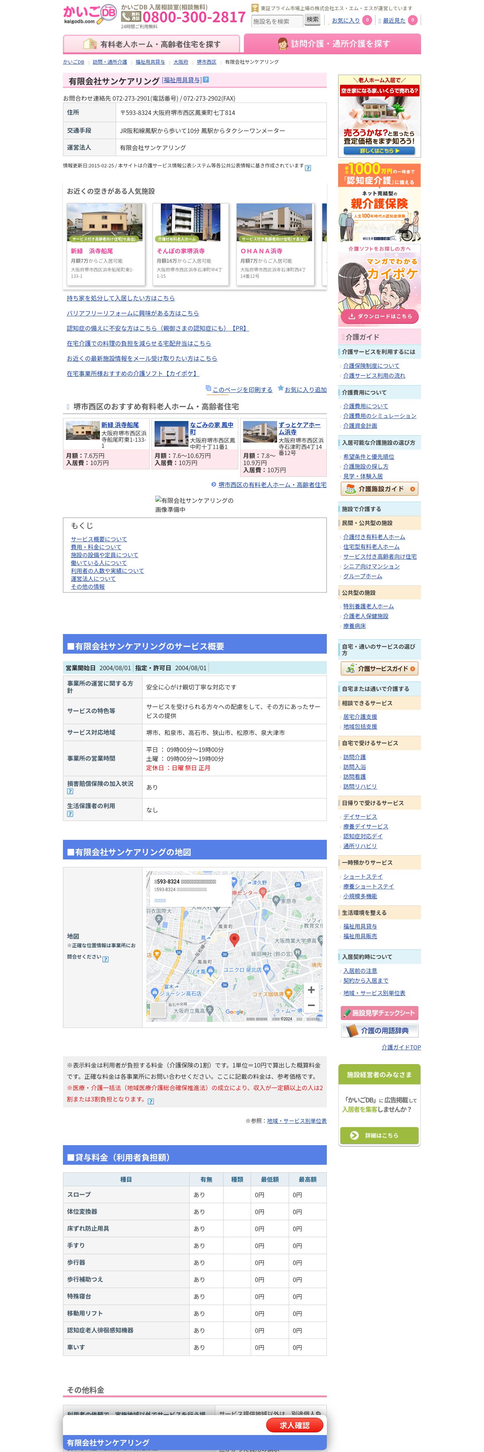Open 宅配弁当 link for 在宅介護

pos(139,343)
